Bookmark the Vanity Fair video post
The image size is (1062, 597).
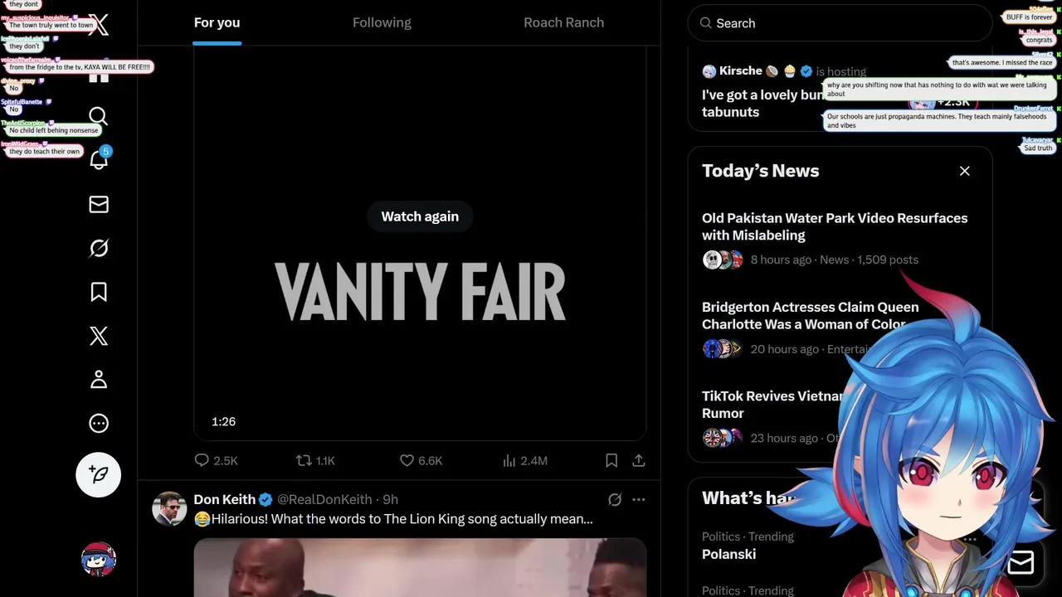tap(611, 460)
